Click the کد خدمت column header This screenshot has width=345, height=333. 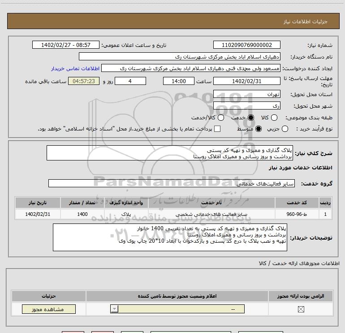(x=297, y=202)
